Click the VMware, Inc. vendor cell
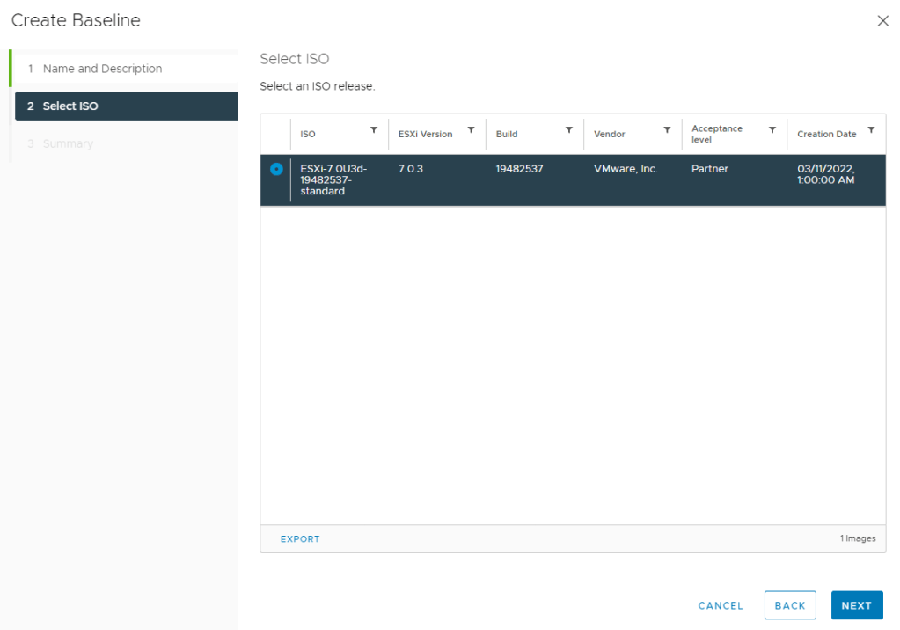Image resolution: width=900 pixels, height=630 pixels. pos(626,169)
